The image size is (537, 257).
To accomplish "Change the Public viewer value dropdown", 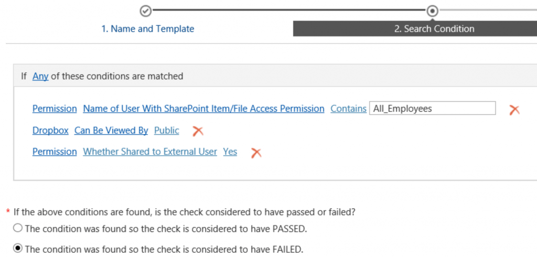I will coord(166,131).
